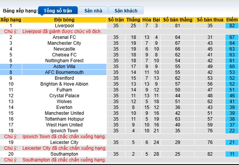Click the Số bàn thắng column header
The width and height of the screenshot is (239, 165).
tap(178, 19)
